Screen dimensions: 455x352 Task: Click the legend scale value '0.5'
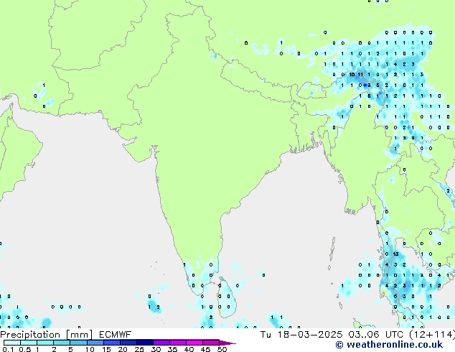tap(25, 349)
